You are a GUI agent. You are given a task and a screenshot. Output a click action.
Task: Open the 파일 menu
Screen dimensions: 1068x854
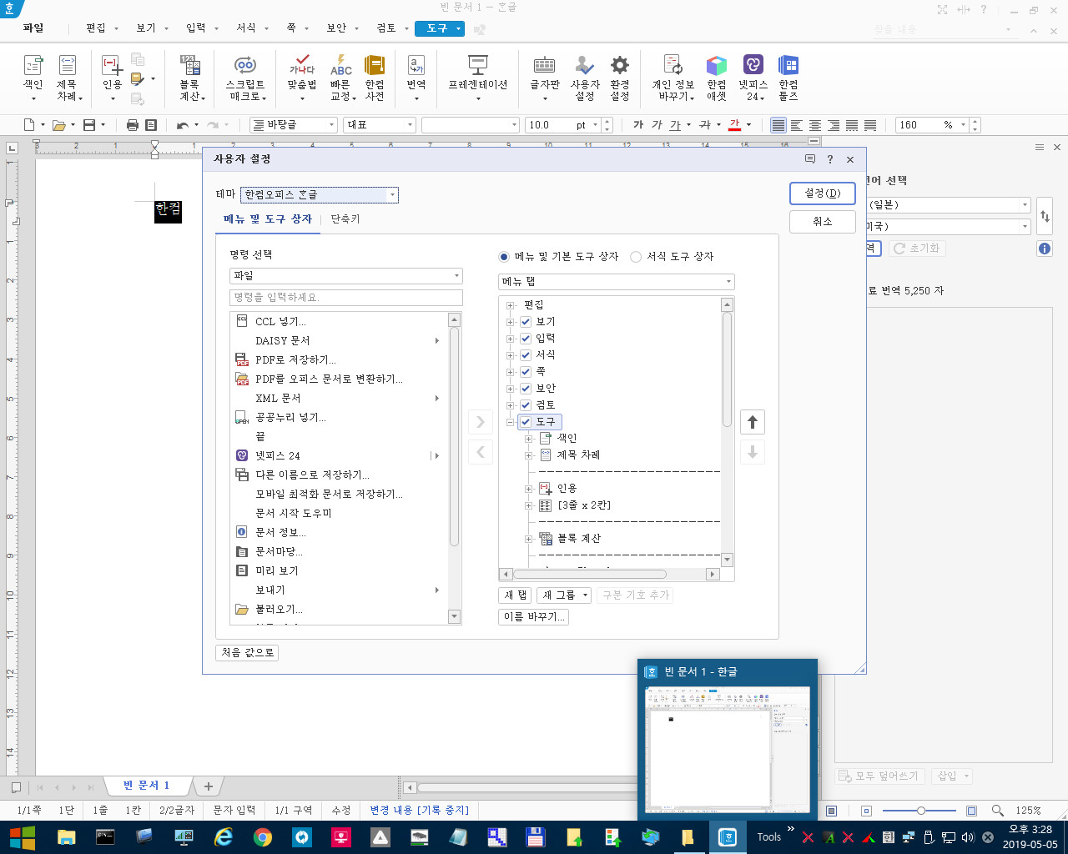pyautogui.click(x=33, y=28)
